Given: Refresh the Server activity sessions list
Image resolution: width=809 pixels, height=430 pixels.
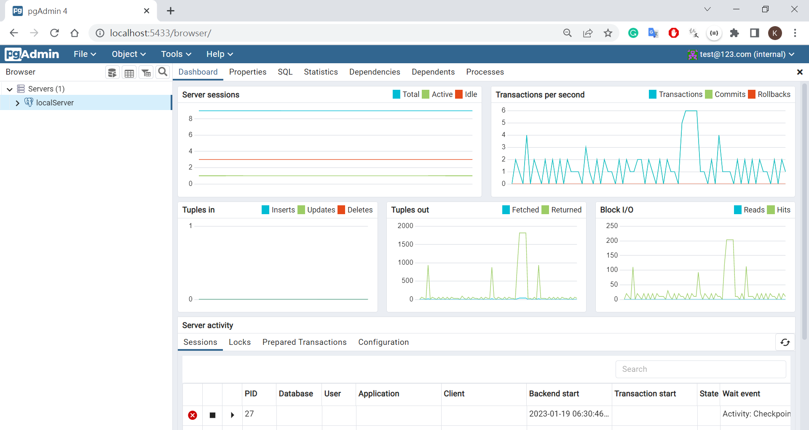Looking at the screenshot, I should tap(785, 342).
